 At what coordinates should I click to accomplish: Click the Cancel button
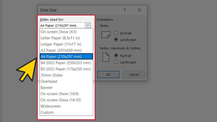(134, 75)
